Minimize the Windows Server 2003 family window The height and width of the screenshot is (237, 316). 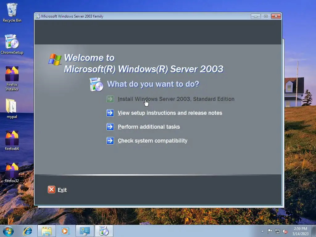point(256,16)
